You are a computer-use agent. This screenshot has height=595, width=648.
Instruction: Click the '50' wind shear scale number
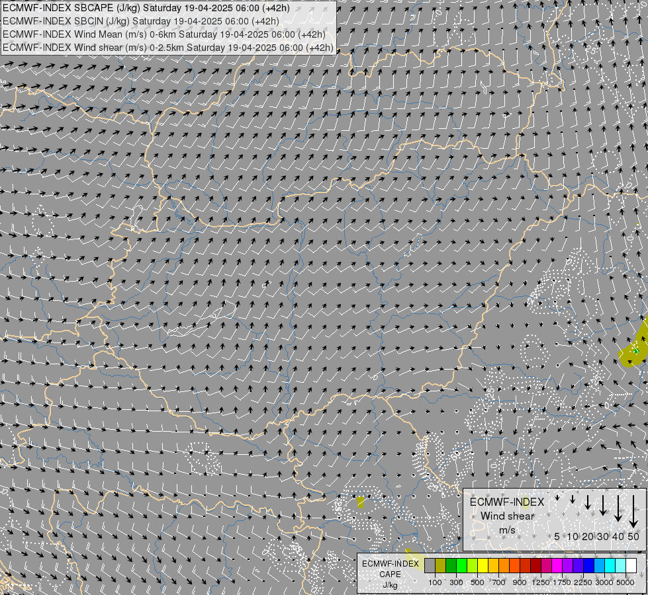(x=633, y=536)
